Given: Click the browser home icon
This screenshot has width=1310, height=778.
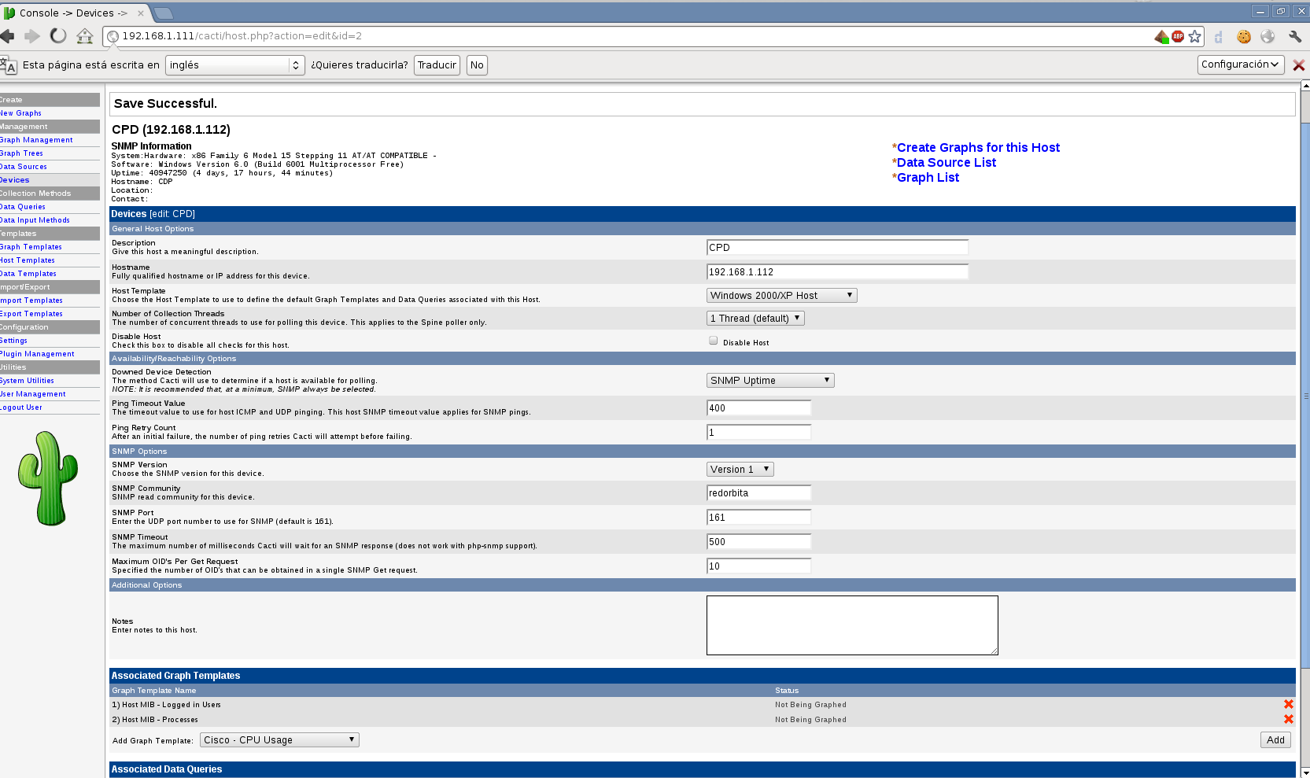Looking at the screenshot, I should point(85,36).
